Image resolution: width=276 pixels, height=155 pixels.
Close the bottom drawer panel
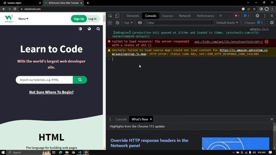pyautogui.click(x=272, y=119)
